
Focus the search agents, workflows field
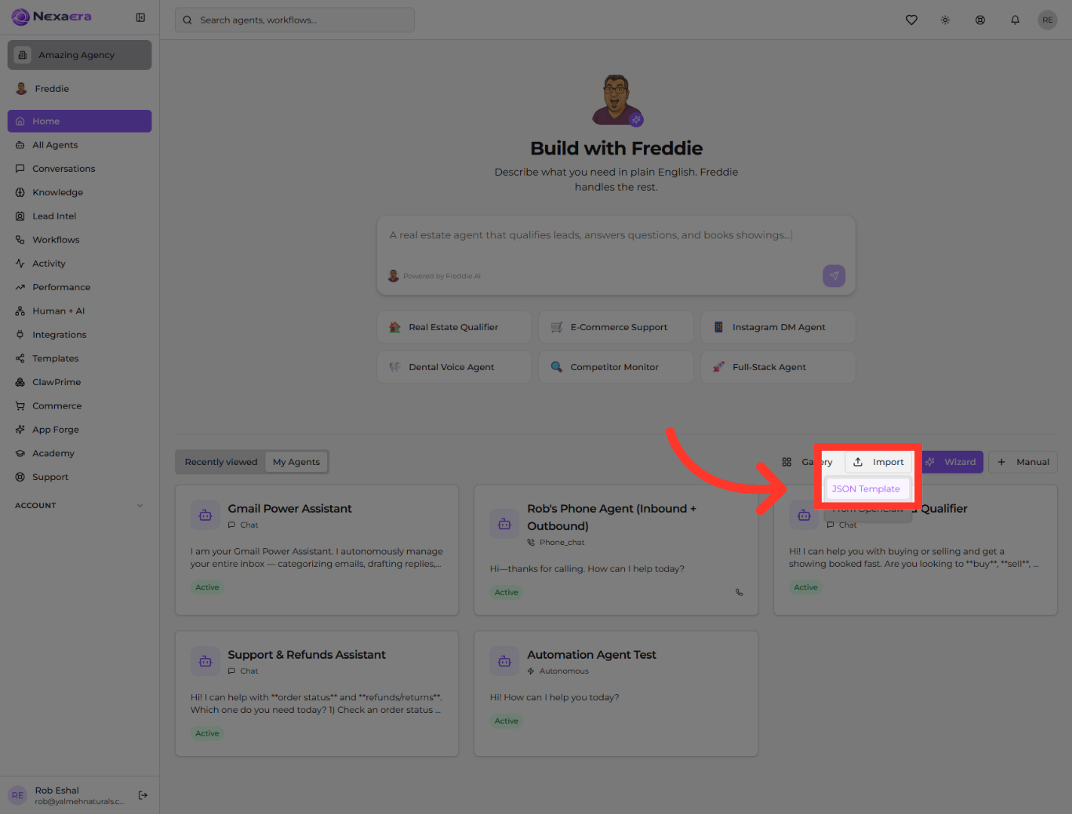coord(295,20)
